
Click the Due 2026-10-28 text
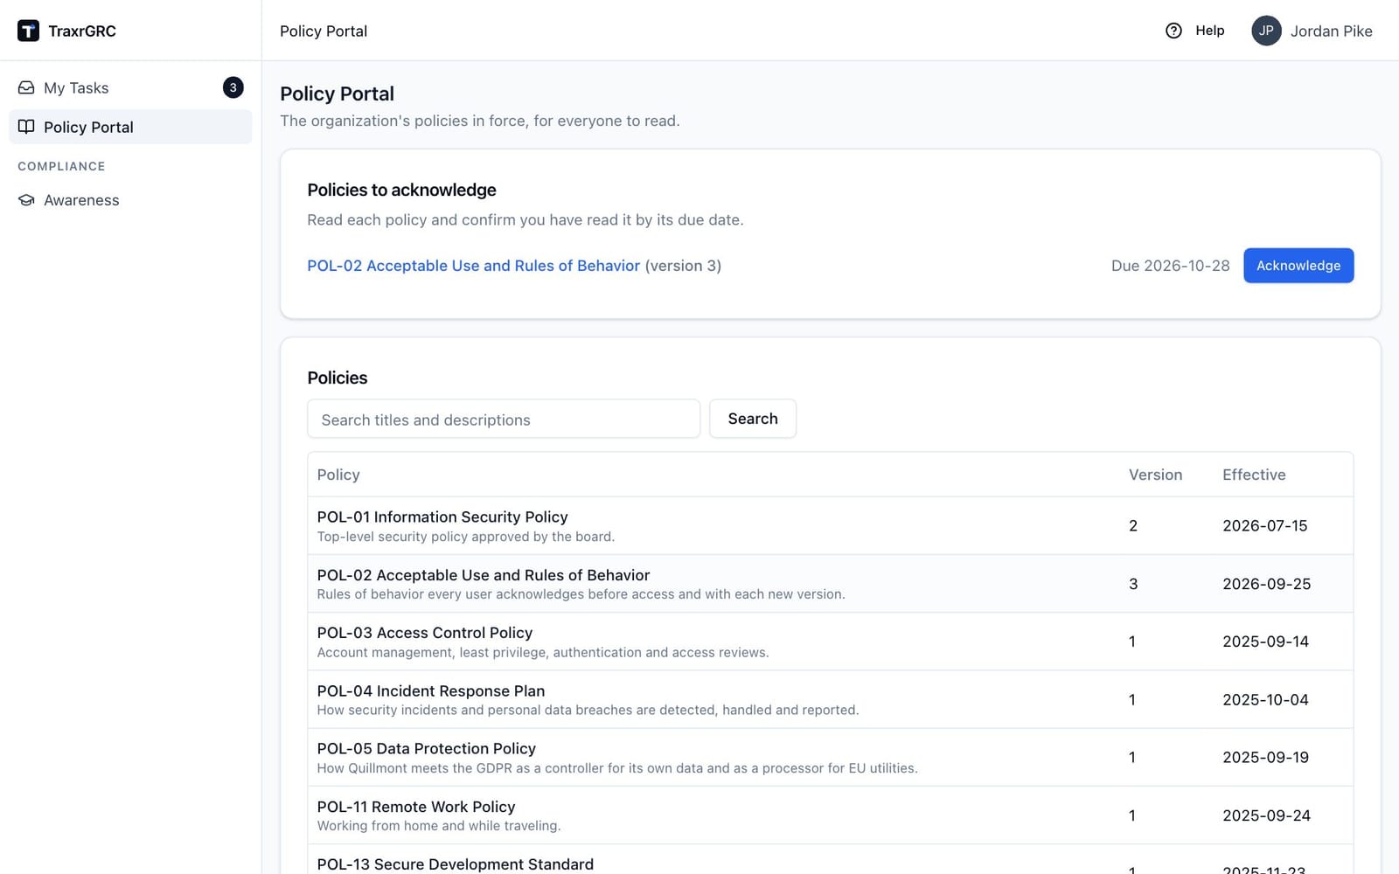point(1170,266)
